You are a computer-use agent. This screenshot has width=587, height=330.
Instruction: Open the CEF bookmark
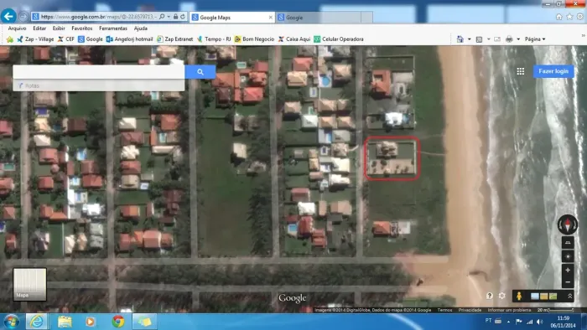tap(66, 39)
